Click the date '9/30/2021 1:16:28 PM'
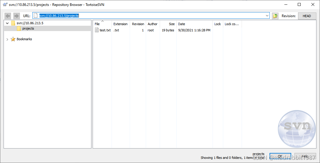The image size is (320, 163). tap(194, 30)
